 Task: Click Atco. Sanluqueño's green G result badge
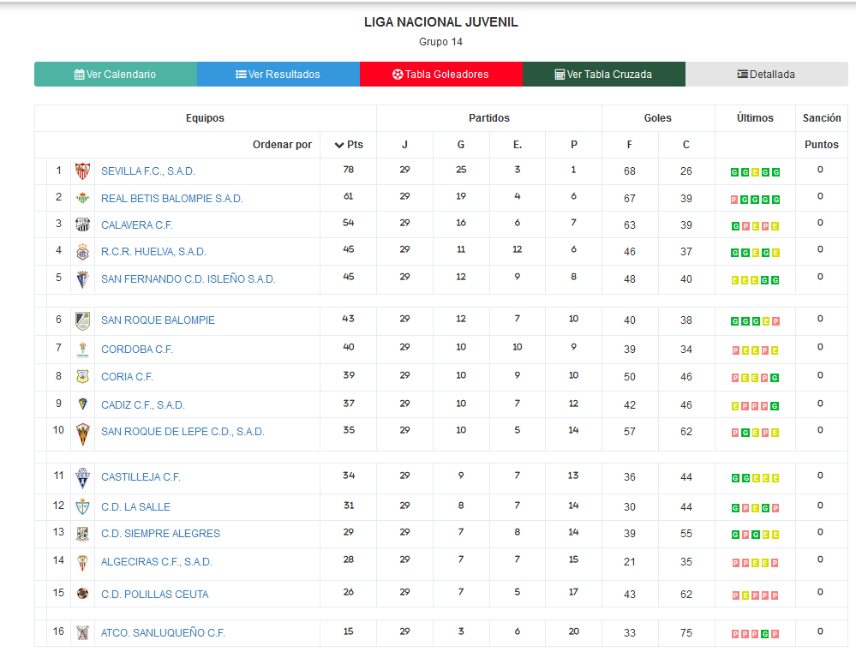[765, 634]
